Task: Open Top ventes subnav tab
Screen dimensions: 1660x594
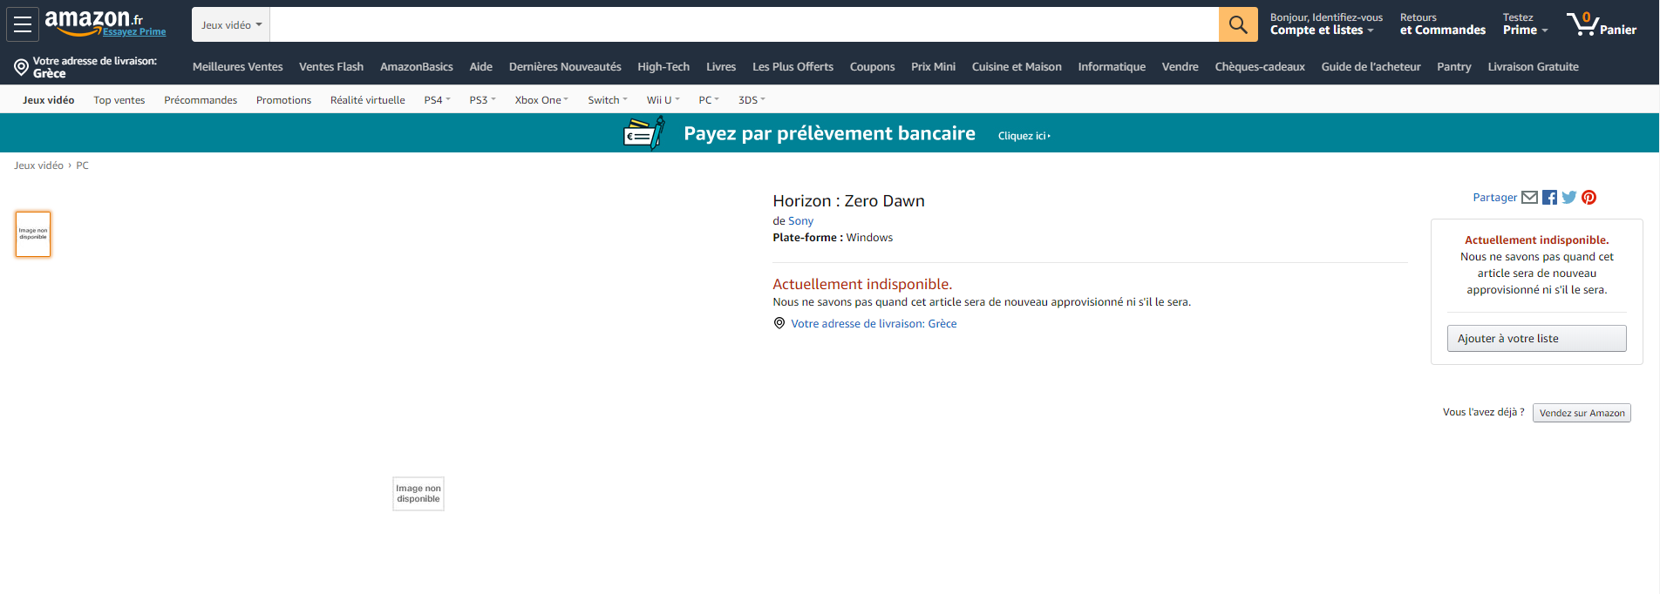Action: click(x=119, y=100)
